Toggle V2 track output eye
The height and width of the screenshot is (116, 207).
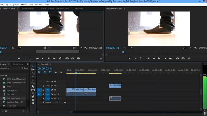tap(55, 86)
